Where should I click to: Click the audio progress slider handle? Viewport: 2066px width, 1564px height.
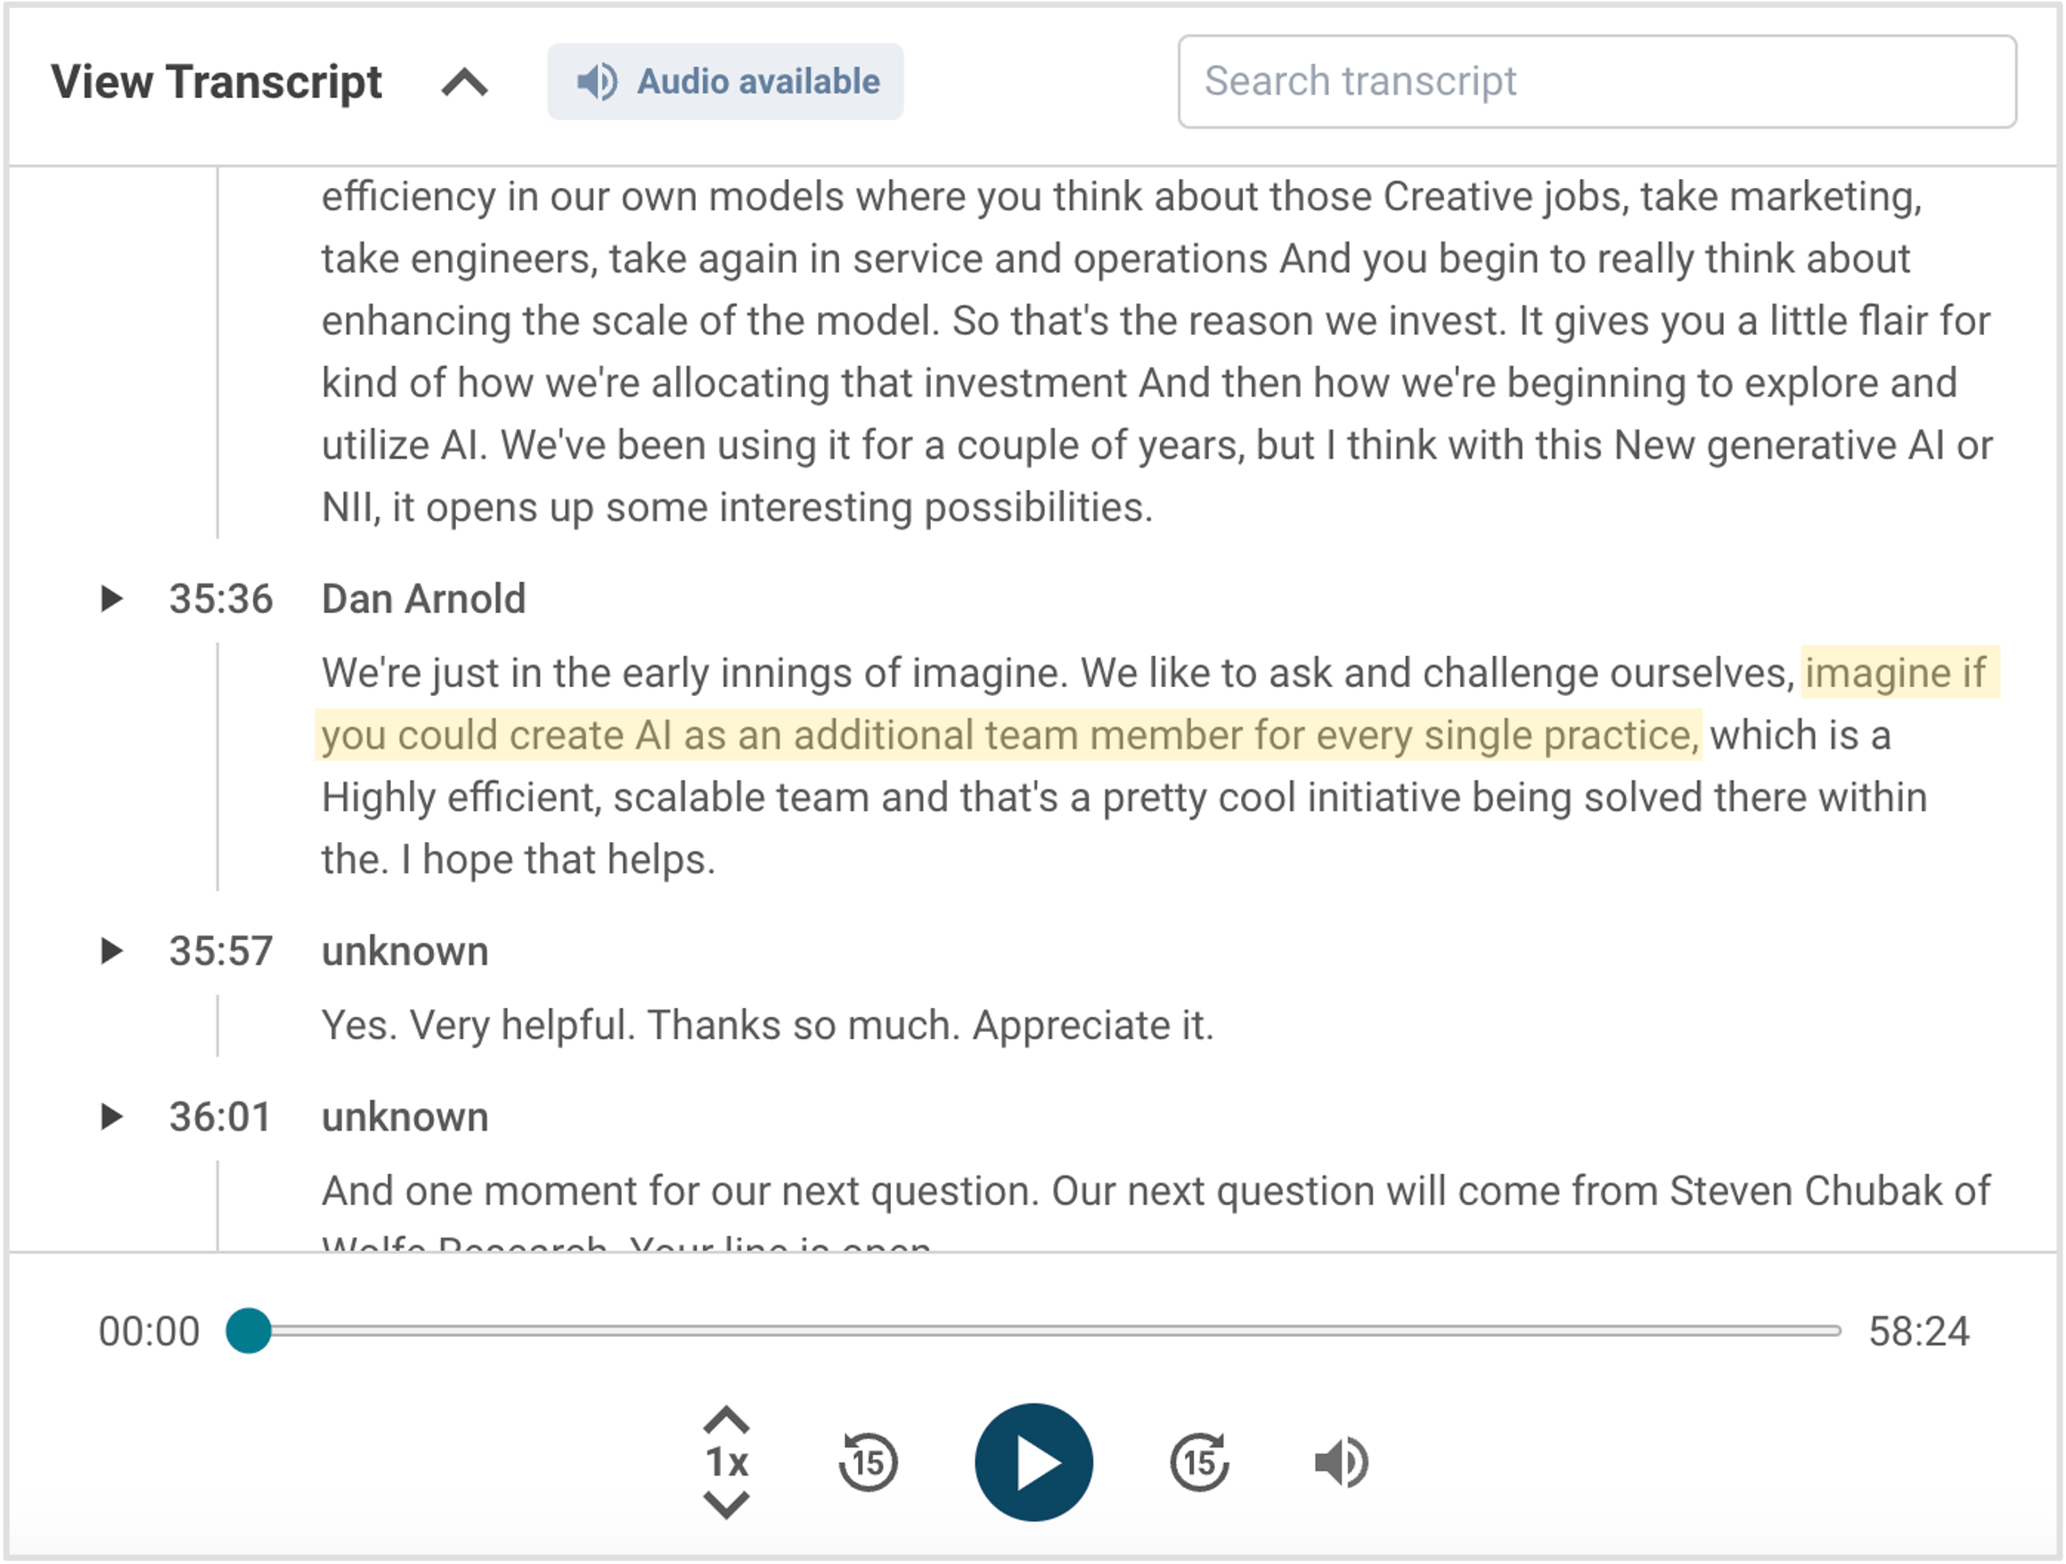pyautogui.click(x=249, y=1331)
